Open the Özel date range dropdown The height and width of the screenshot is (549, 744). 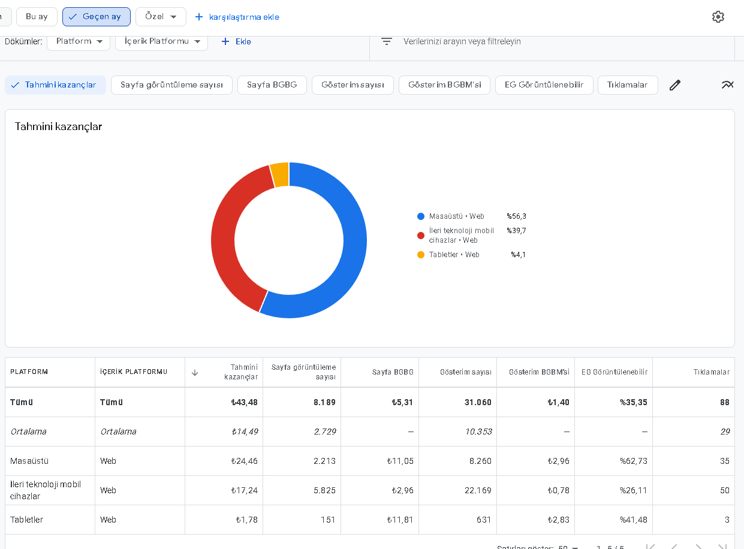[161, 17]
